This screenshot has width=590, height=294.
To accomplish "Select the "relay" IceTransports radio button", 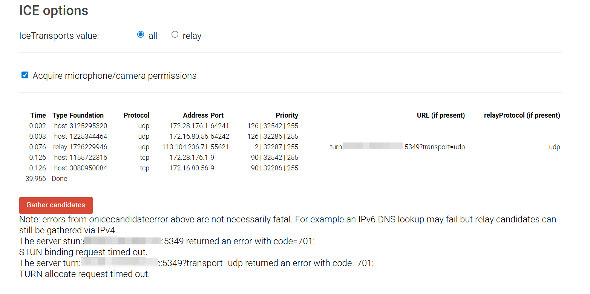I will 175,35.
